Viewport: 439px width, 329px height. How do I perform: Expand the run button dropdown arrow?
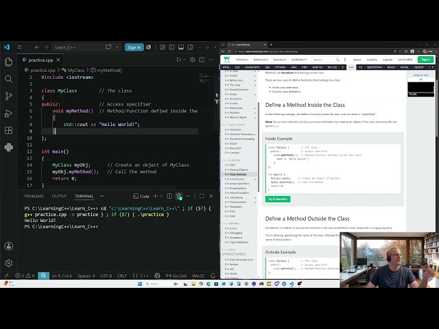click(185, 60)
